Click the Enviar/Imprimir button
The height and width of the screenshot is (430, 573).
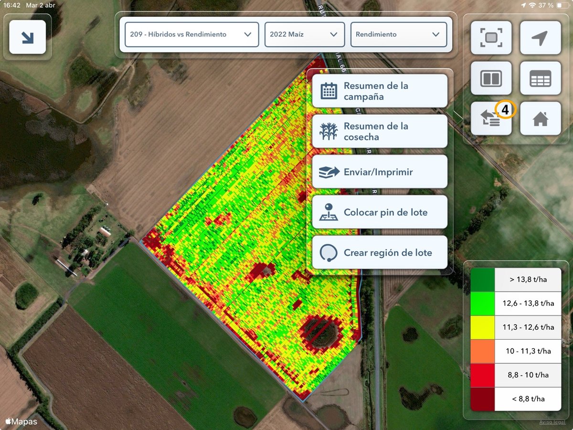[379, 171]
